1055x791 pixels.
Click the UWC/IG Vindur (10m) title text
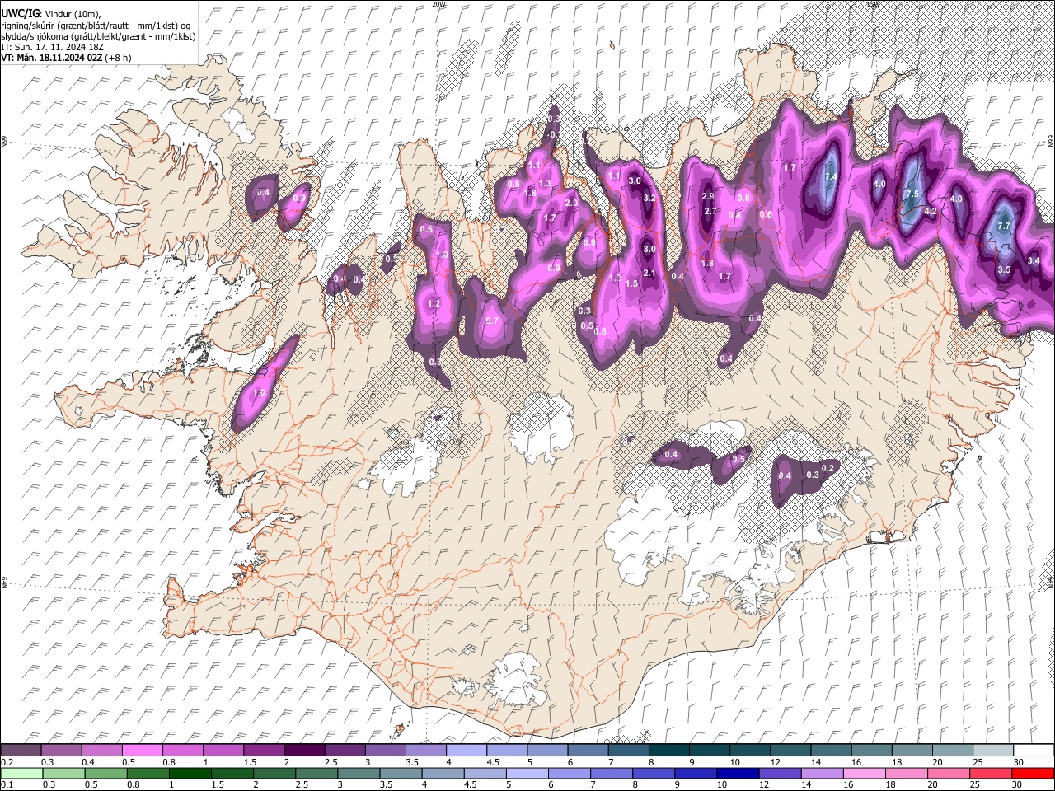[x=49, y=13]
